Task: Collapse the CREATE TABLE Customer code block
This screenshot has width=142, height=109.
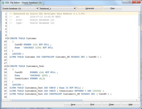Action: click(8, 38)
